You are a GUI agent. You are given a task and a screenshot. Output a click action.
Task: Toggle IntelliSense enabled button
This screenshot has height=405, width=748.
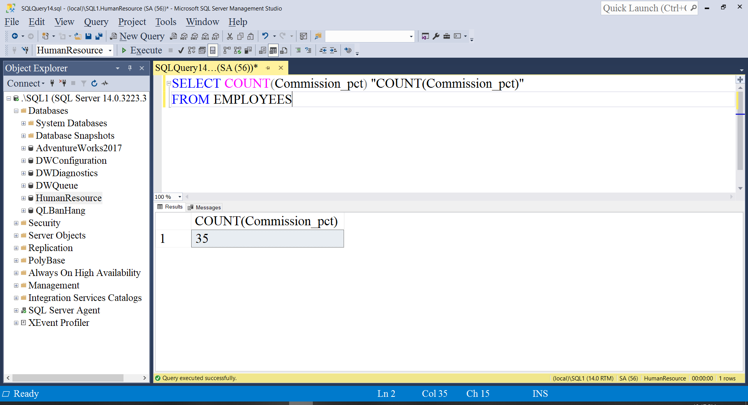213,50
